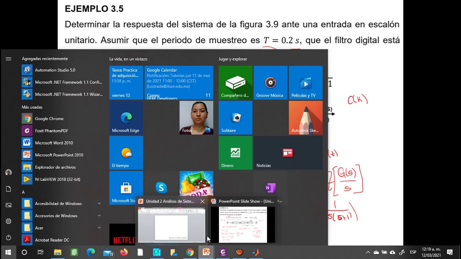This screenshot has height=259, width=461.
Task: Click the "Más usadas" heading
Action: 32,107
